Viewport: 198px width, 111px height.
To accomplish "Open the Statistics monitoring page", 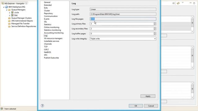I will point(52,30).
